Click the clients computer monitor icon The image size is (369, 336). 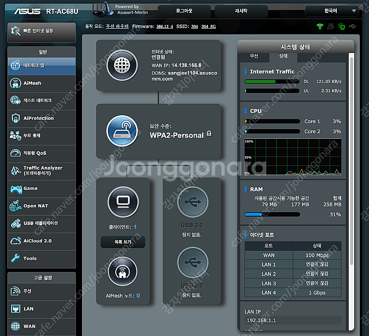[123, 202]
